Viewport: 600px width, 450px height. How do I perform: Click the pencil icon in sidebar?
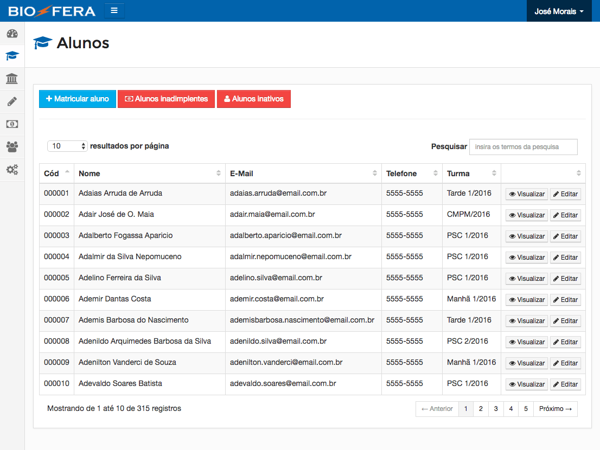tap(12, 101)
